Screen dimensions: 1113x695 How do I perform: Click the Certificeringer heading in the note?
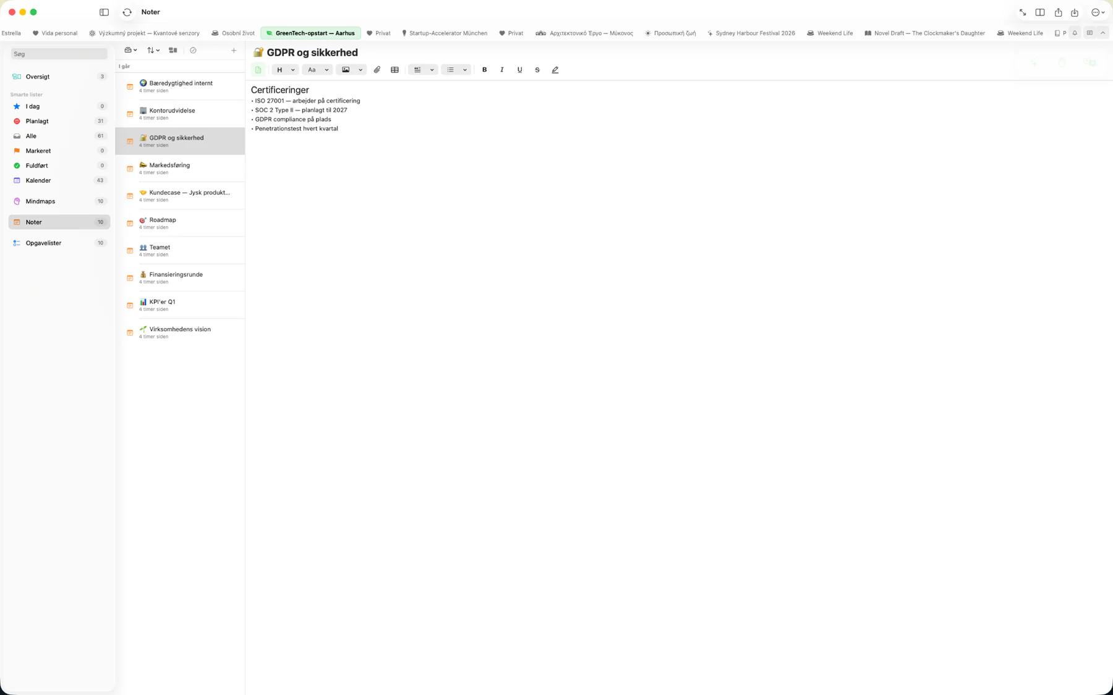click(x=279, y=90)
